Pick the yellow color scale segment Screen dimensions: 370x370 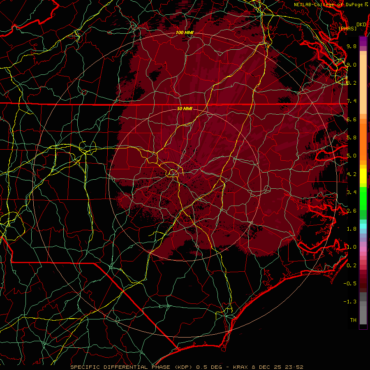coord(363,176)
